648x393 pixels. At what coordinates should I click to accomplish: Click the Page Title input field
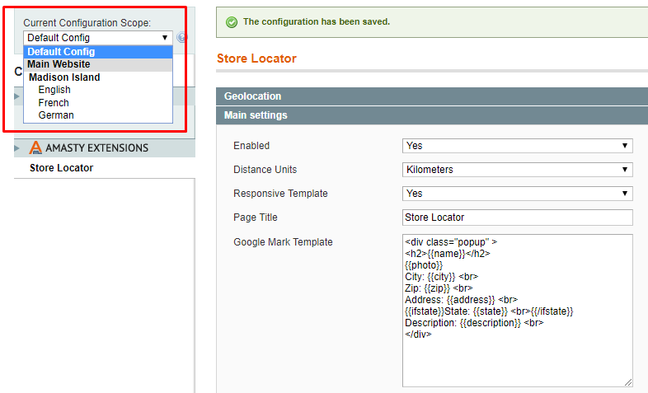517,218
